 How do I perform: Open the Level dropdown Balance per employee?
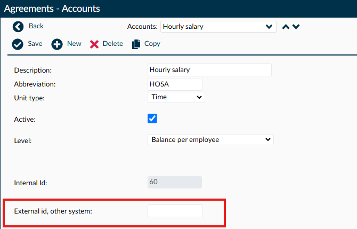pyautogui.click(x=210, y=140)
